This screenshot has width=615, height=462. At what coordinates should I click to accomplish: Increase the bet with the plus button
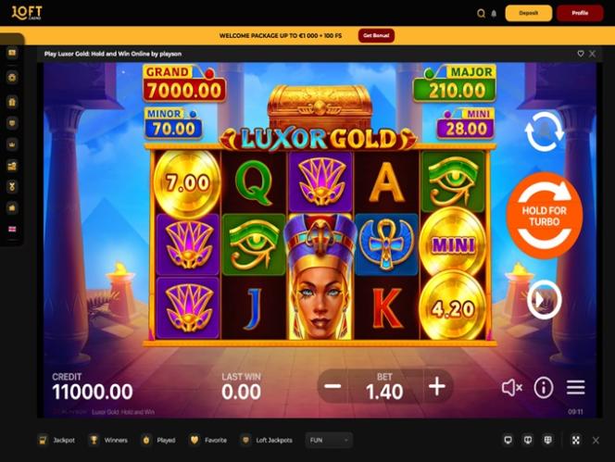coord(437,387)
